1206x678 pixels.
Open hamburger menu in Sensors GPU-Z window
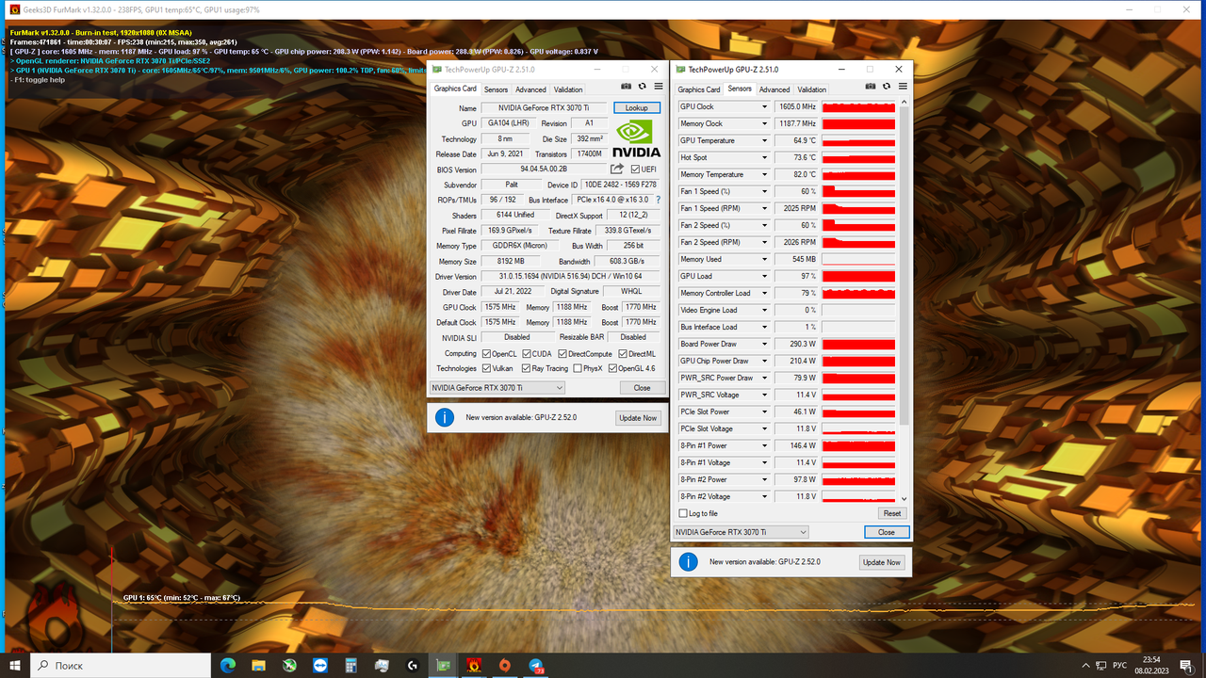[903, 87]
